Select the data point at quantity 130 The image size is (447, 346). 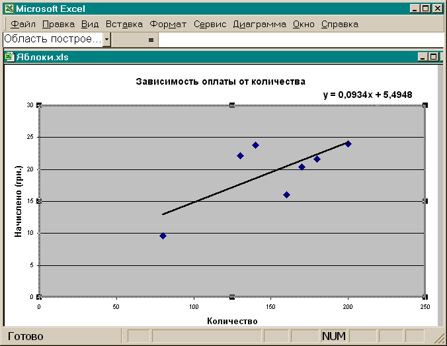point(240,155)
